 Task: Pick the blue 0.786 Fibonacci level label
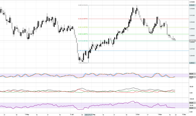pos(83,51)
